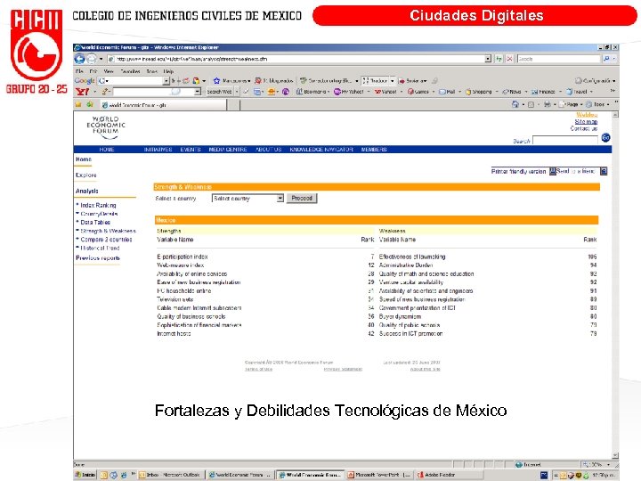The width and height of the screenshot is (641, 481).
Task: Click the Inicio start button
Action: tap(85, 475)
